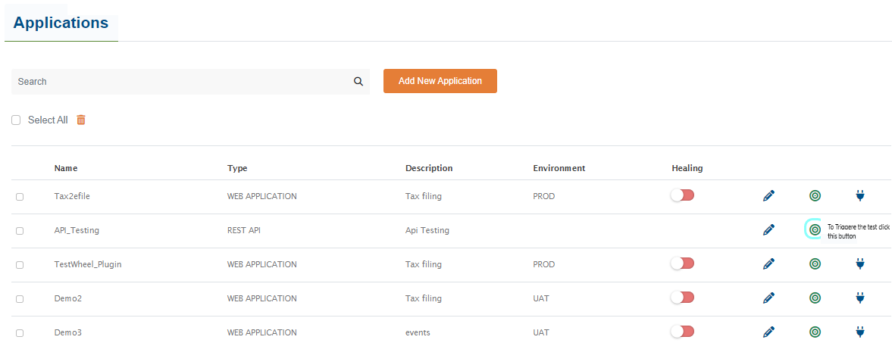Screen dimensions: 892x343
Task: Trigger test for API_Testing using target icon
Action: click(x=815, y=229)
